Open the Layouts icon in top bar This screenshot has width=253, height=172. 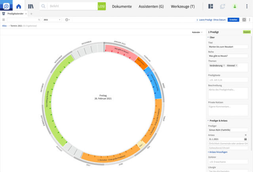point(211,6)
